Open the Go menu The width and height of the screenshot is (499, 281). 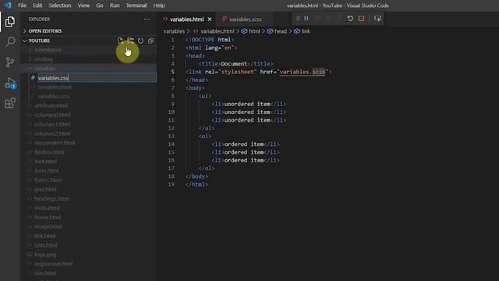point(100,5)
